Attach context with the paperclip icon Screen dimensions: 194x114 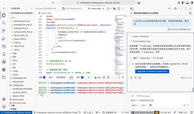132,96
